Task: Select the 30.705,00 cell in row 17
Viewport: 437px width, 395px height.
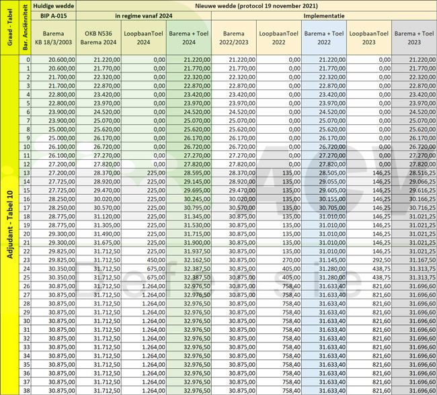Action: tap(324, 208)
